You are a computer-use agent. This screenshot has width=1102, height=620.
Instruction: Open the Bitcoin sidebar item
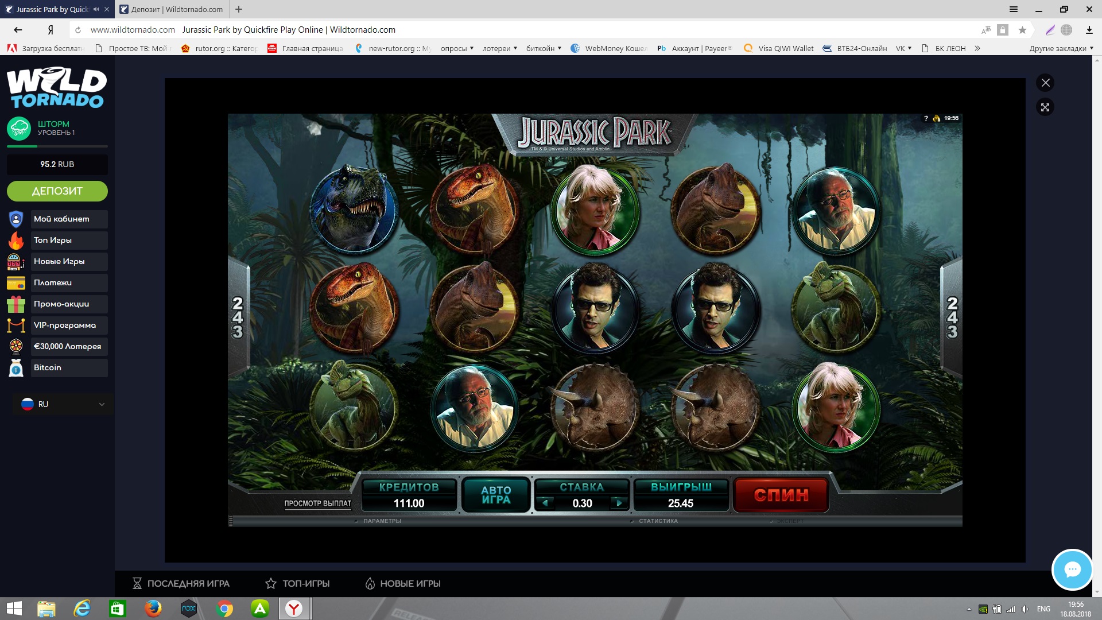57,367
